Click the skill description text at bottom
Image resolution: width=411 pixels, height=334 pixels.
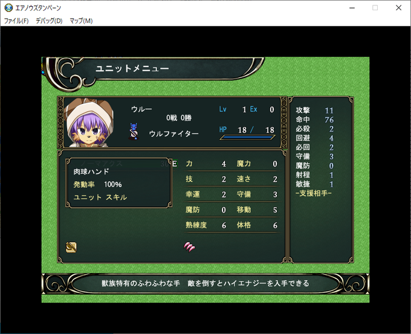tap(205, 283)
